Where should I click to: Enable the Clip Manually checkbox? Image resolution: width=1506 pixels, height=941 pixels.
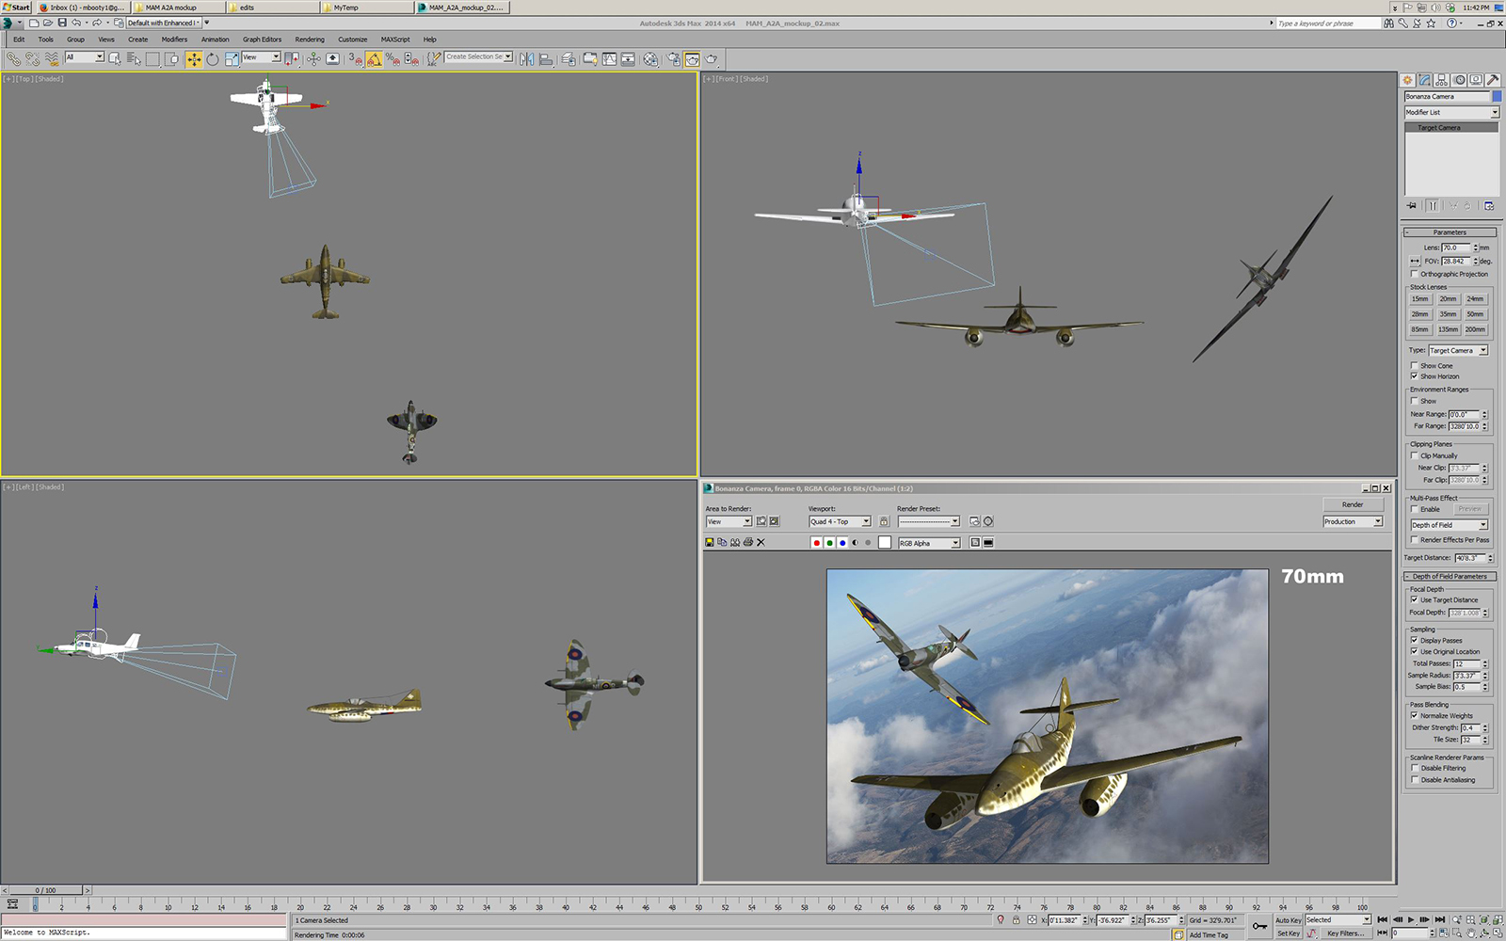[1414, 455]
